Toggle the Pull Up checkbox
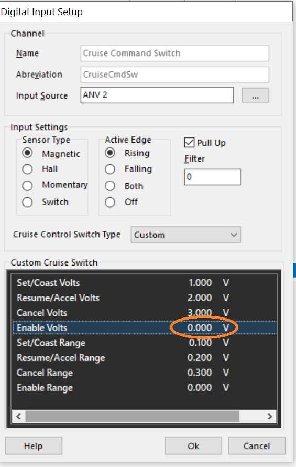 click(x=189, y=142)
